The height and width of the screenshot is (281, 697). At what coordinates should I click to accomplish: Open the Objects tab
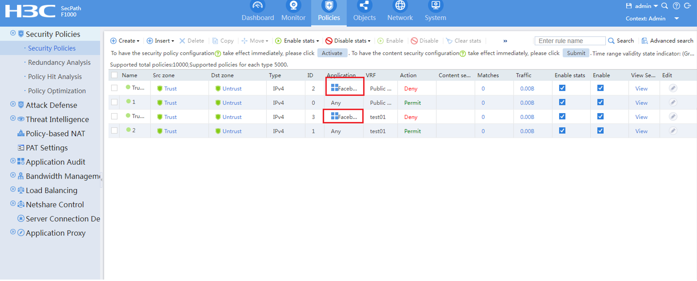tap(364, 12)
